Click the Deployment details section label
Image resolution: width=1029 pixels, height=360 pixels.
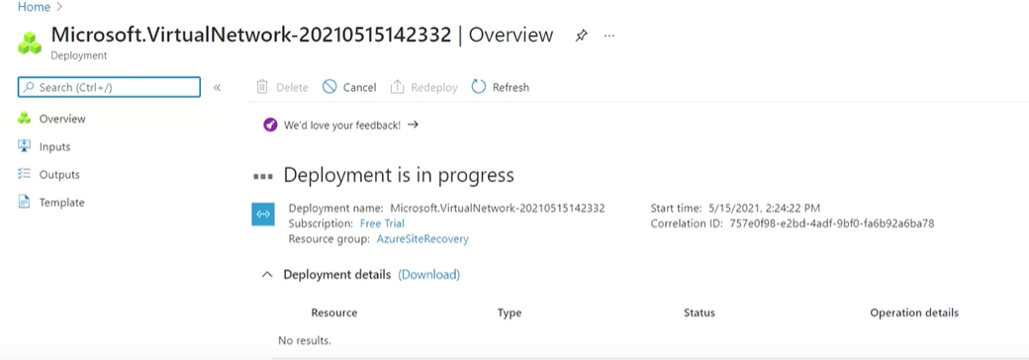[336, 275]
